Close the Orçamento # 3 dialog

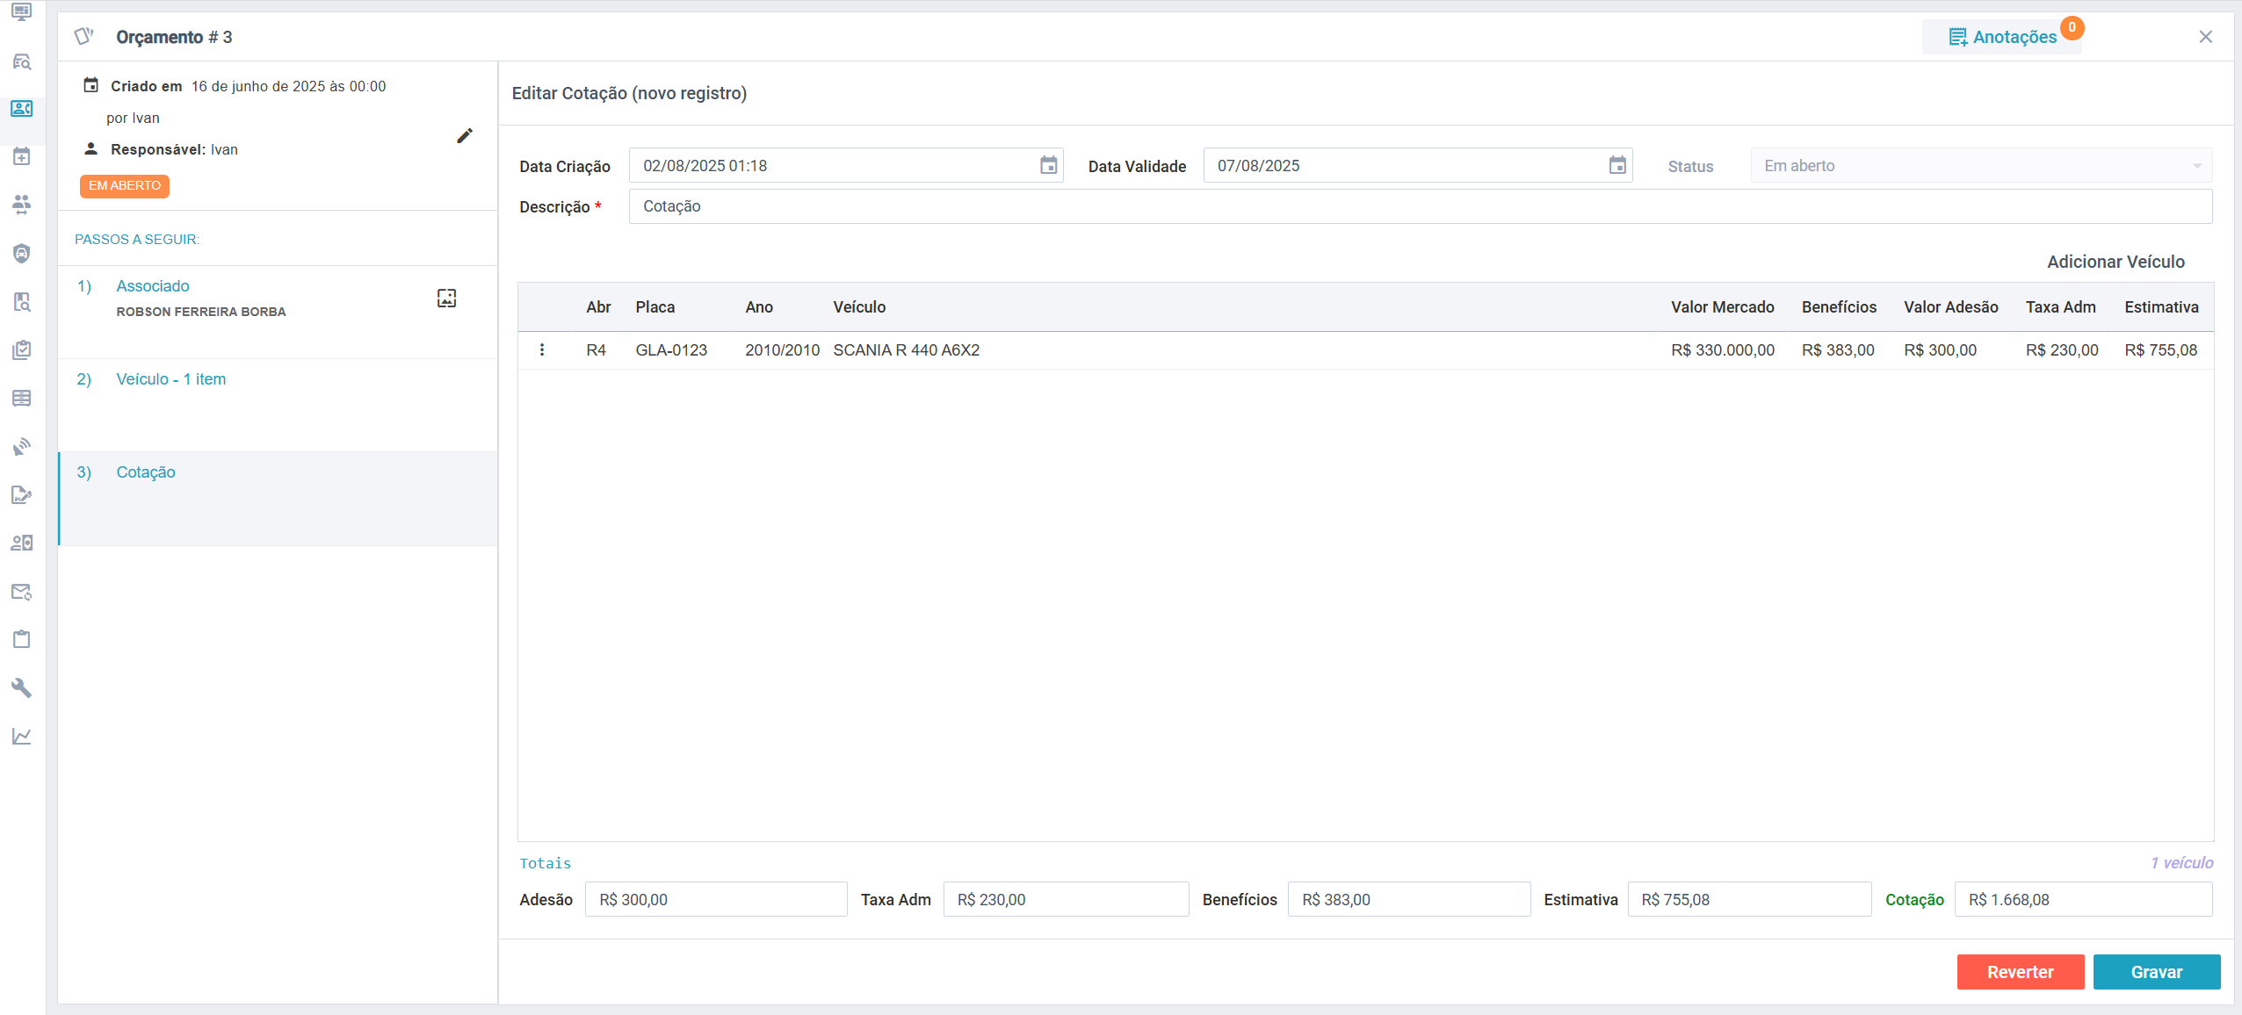2205,37
